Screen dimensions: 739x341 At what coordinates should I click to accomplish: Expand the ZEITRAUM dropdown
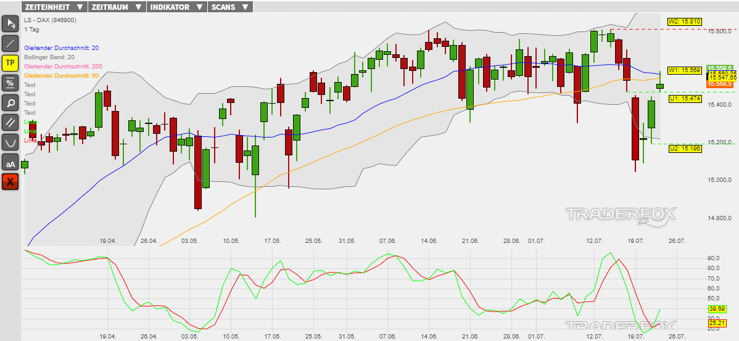(x=117, y=7)
